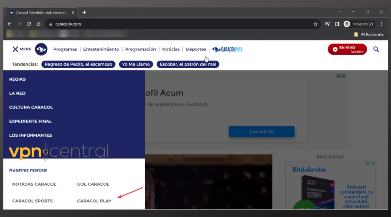Image resolution: width=391 pixels, height=217 pixels.
Task: Open GOL CARACOL brand link
Action: click(x=93, y=184)
